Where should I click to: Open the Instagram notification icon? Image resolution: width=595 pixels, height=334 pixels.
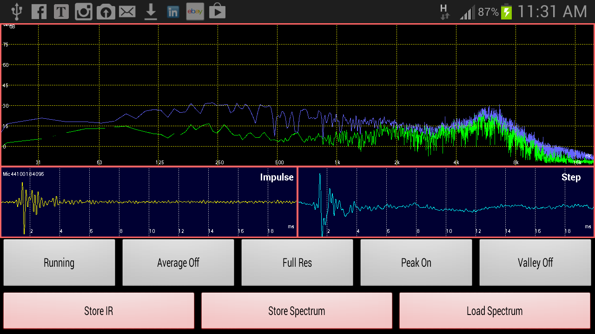pos(83,11)
